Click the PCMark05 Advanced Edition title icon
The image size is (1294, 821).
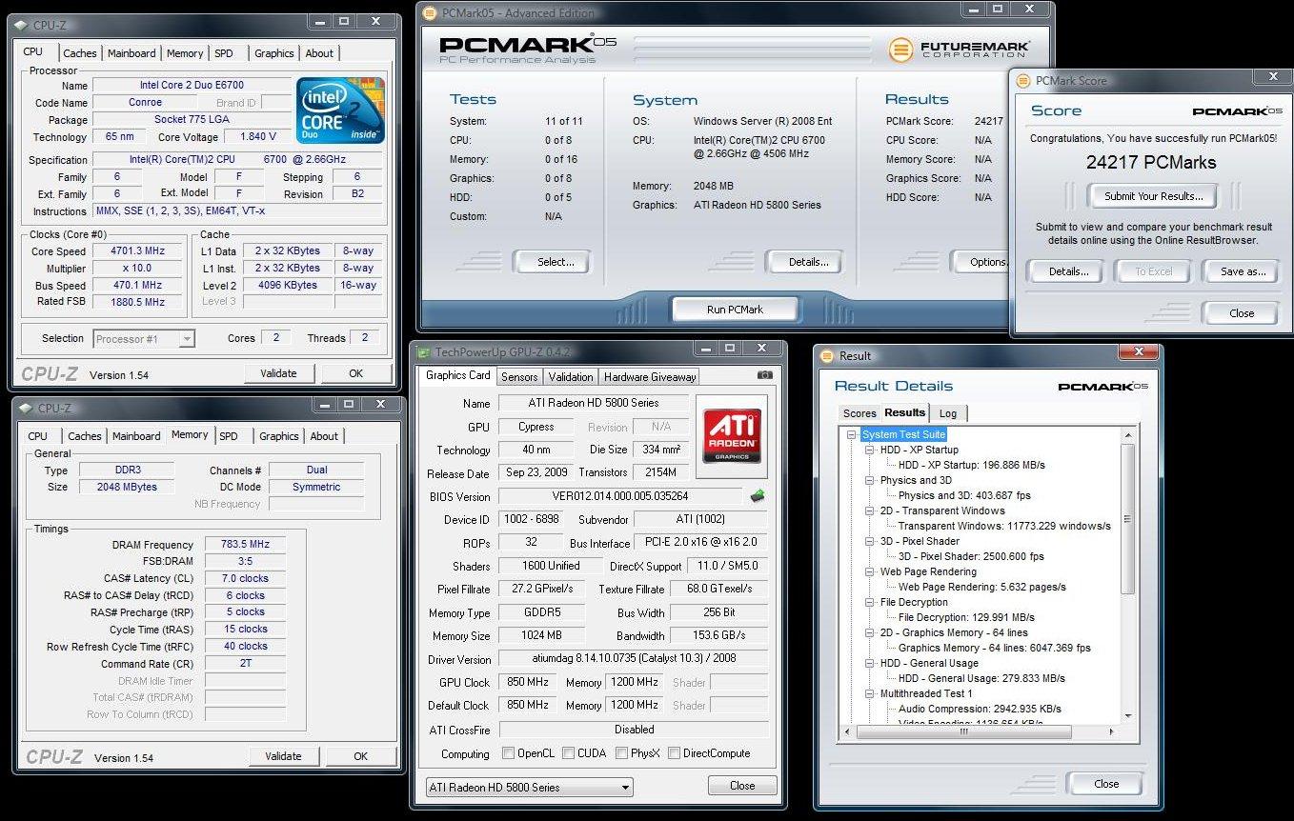tap(431, 12)
